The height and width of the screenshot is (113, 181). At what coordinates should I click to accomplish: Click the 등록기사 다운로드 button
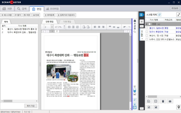(66, 15)
